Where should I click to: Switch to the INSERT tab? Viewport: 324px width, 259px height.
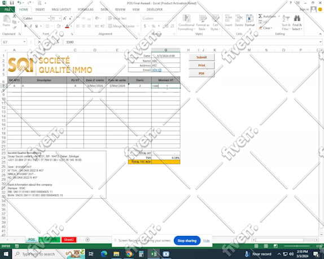[x=40, y=10]
